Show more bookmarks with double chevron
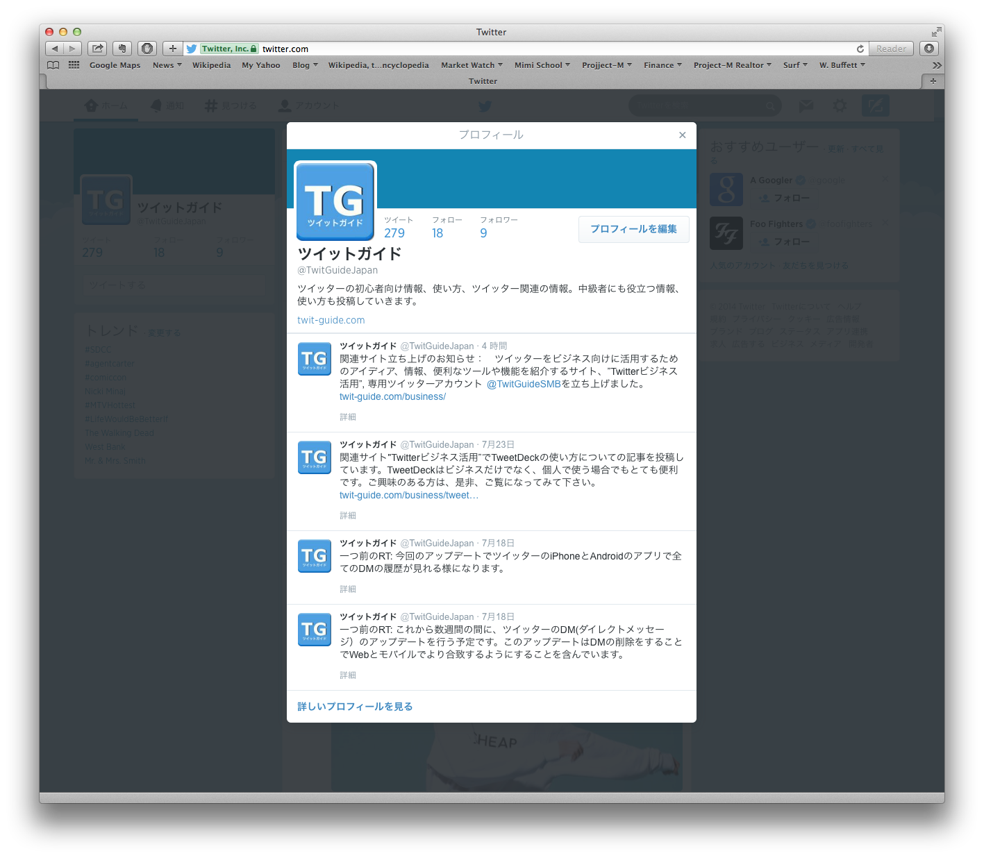 937,65
